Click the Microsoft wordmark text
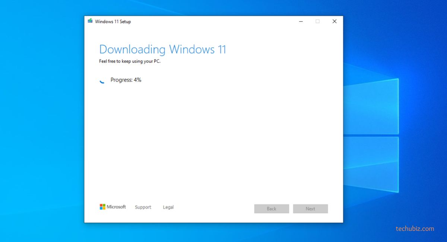 [116, 207]
